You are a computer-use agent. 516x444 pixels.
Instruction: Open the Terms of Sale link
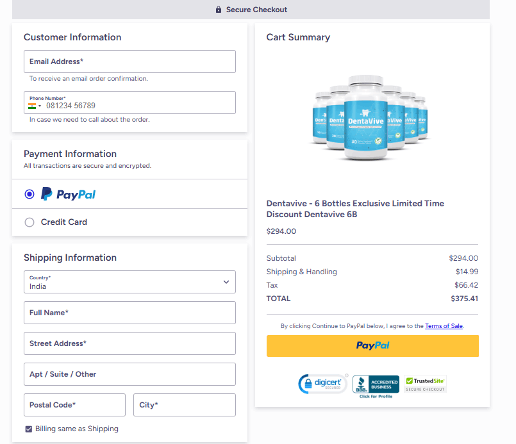point(444,326)
